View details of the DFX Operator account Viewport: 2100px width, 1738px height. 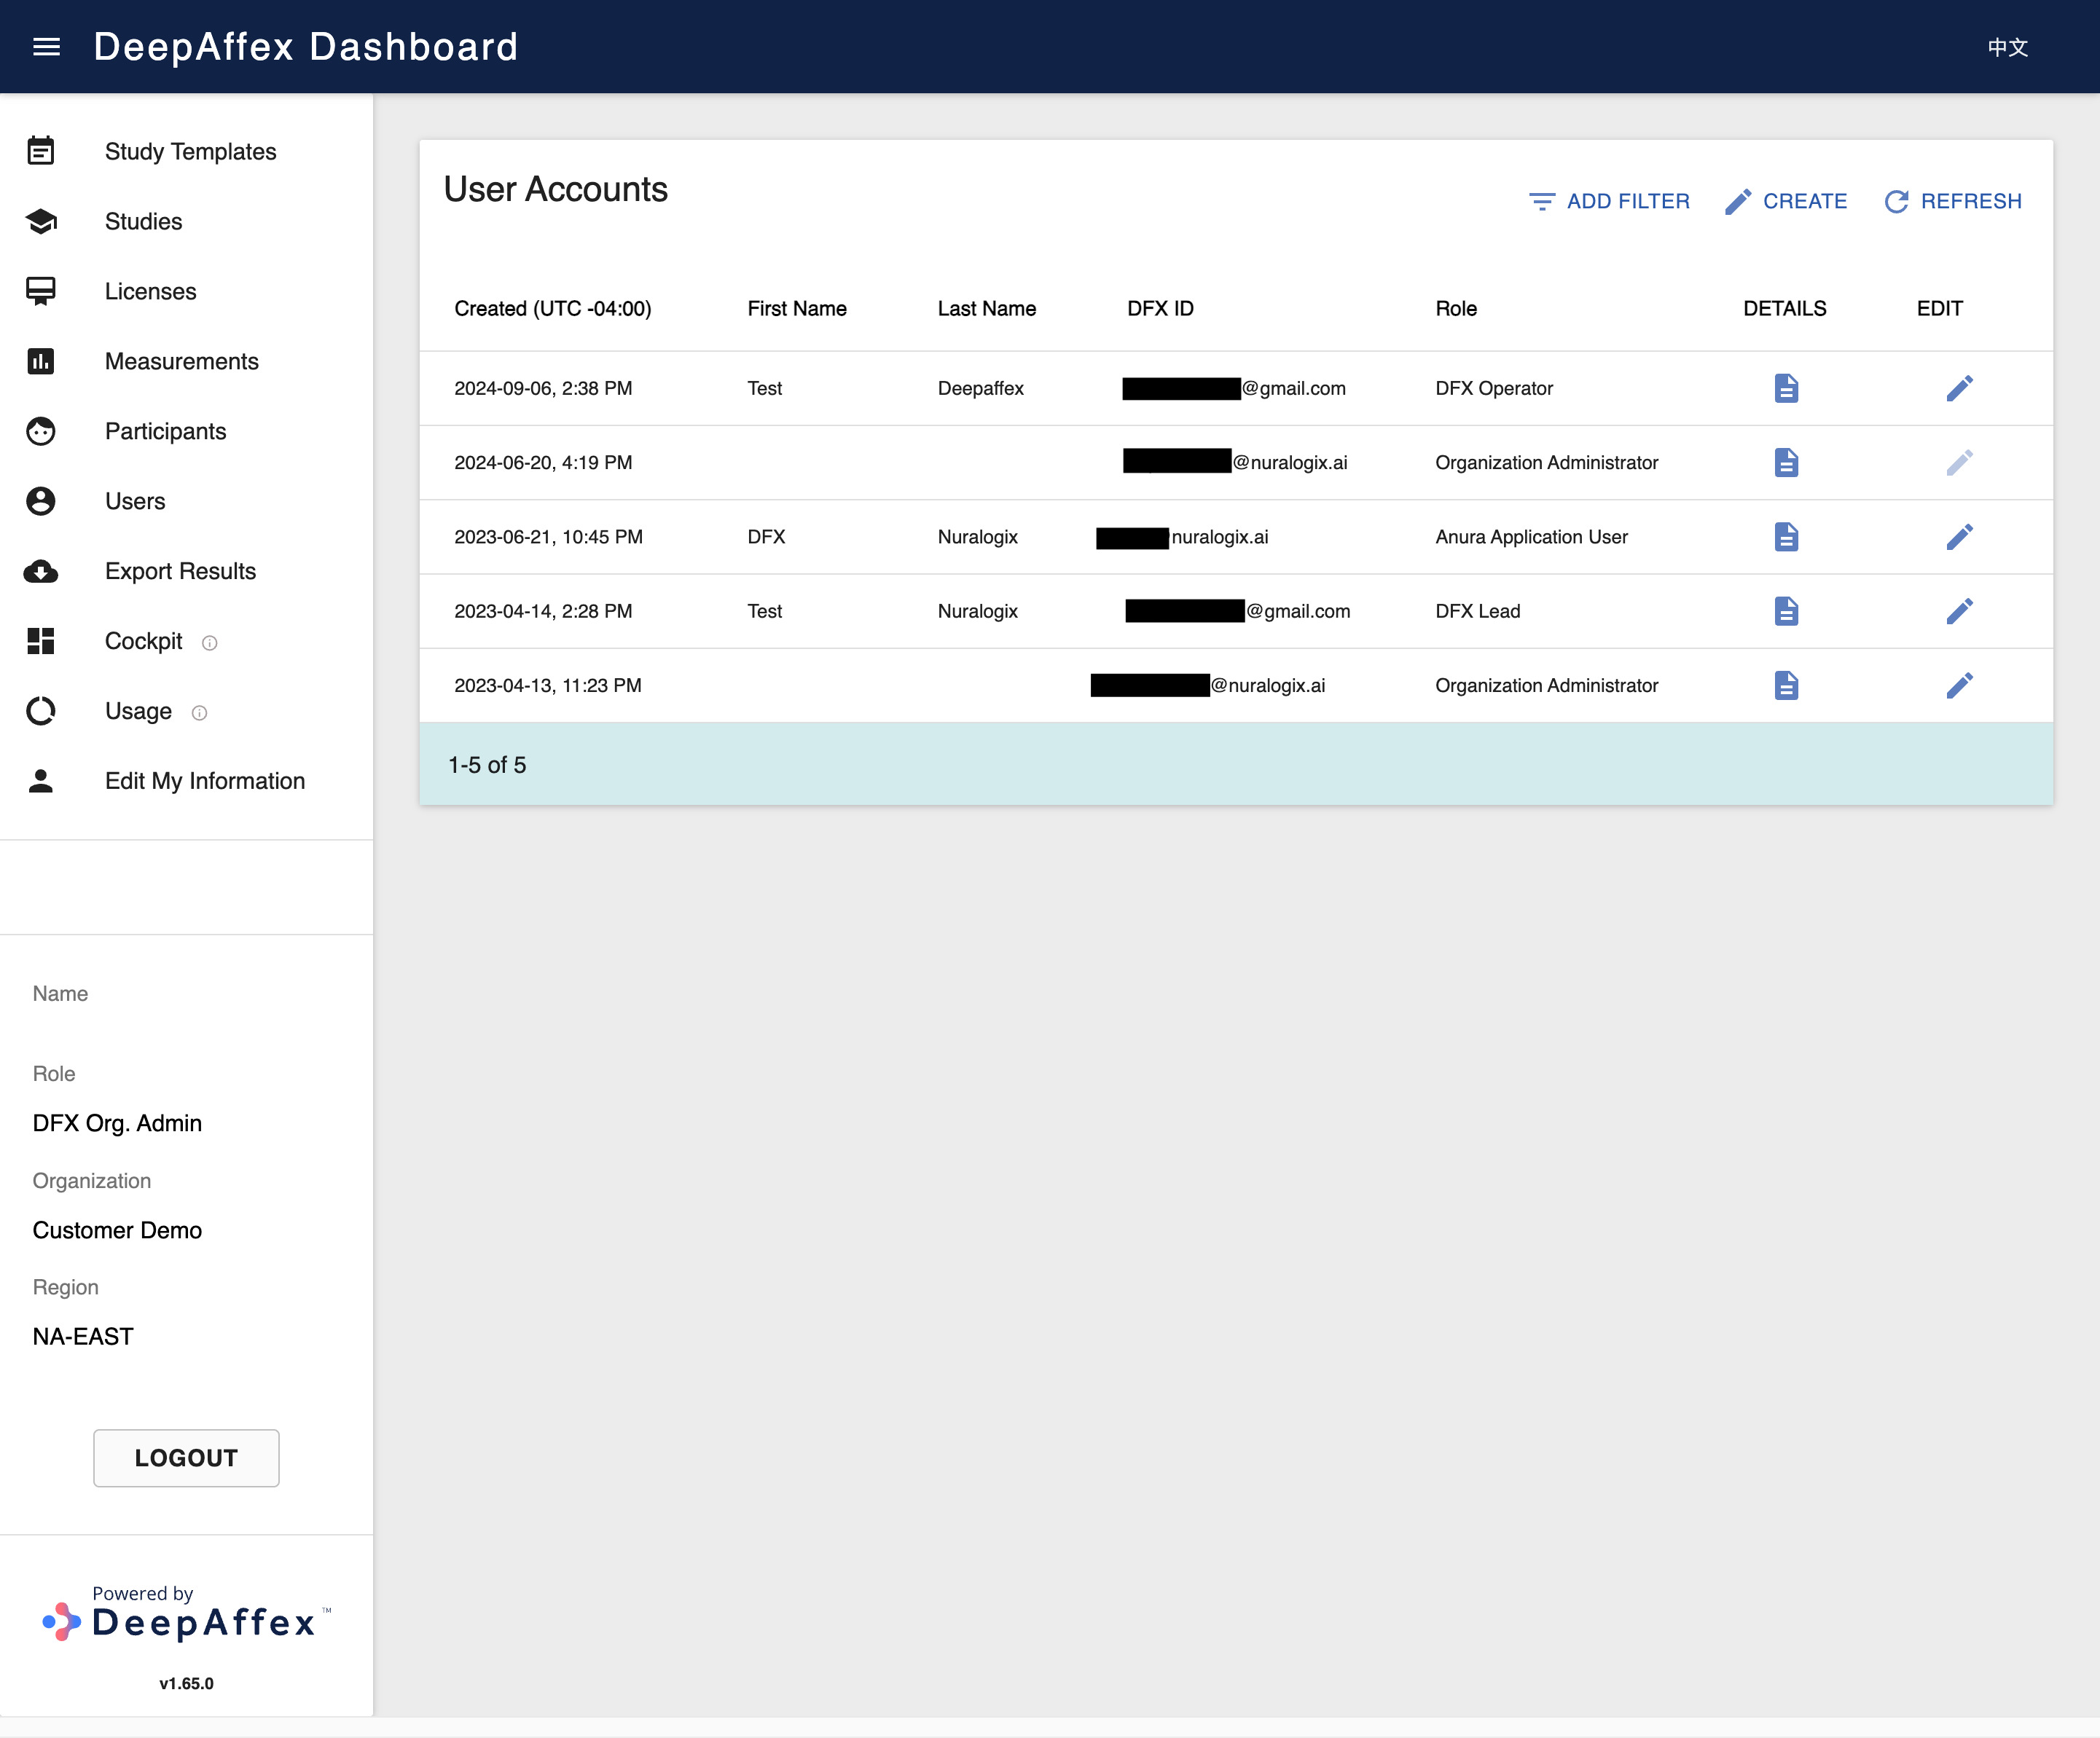pos(1786,388)
